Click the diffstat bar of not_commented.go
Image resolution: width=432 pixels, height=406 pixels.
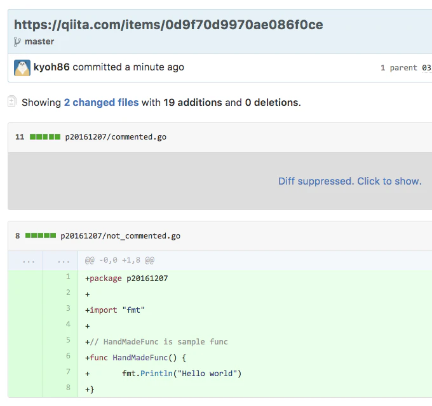tap(41, 235)
